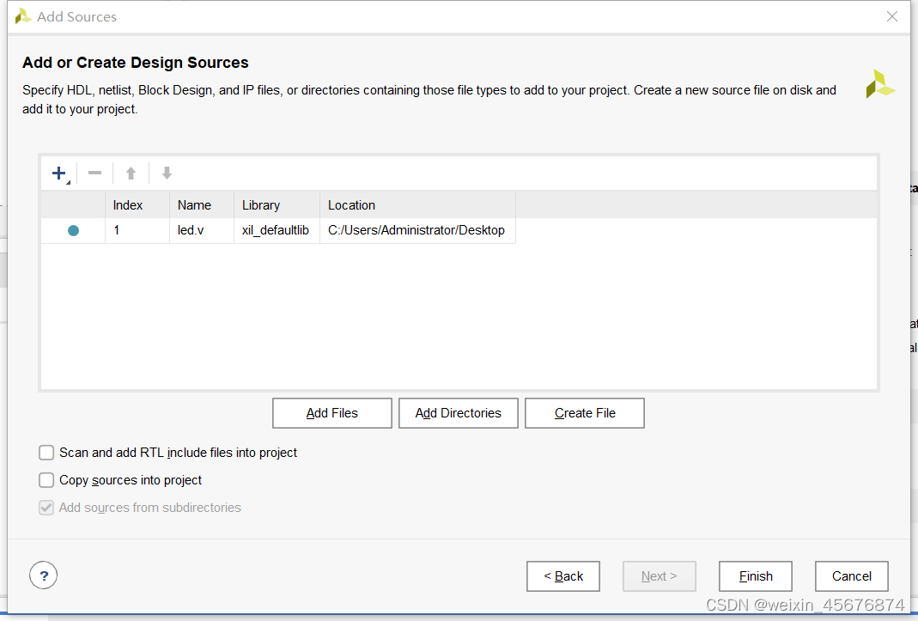The height and width of the screenshot is (621, 918).
Task: Click the Add Files button
Action: [332, 413]
